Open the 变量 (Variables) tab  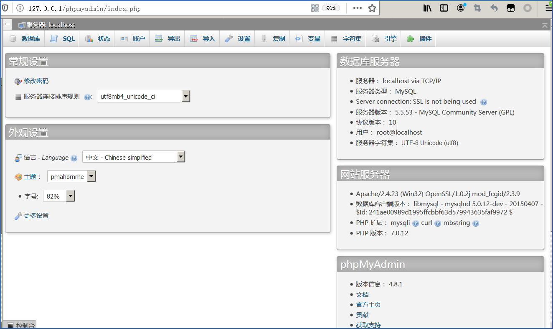coord(308,38)
